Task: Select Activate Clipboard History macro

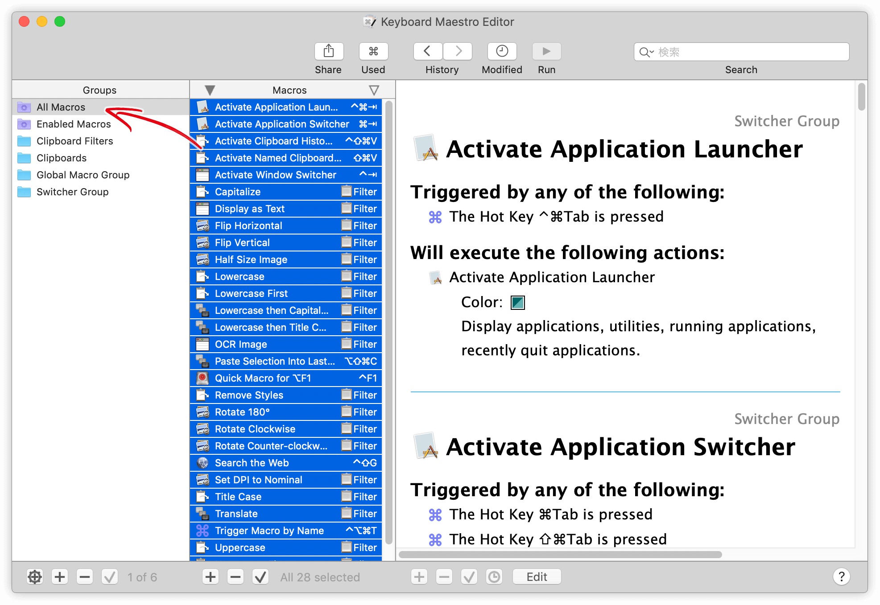Action: [286, 141]
